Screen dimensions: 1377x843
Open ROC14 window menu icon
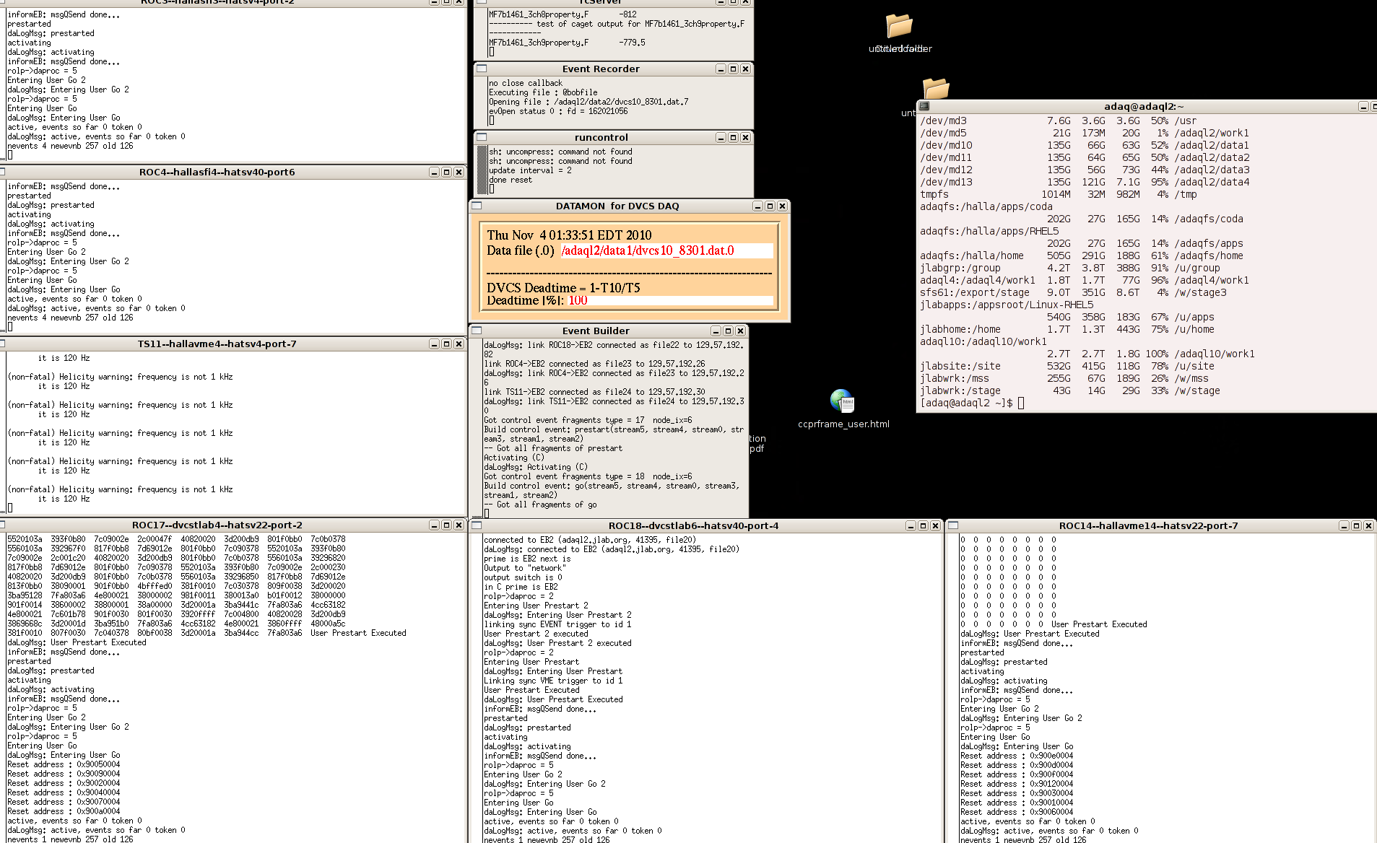(953, 525)
